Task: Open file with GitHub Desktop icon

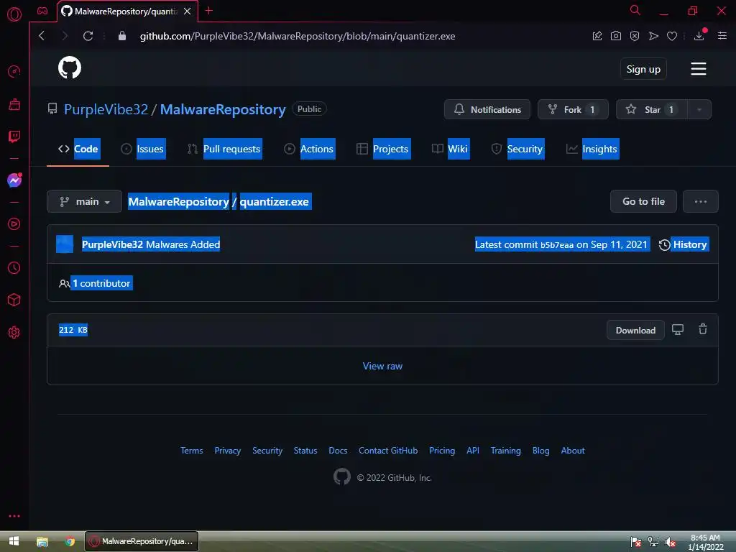Action: click(x=678, y=329)
